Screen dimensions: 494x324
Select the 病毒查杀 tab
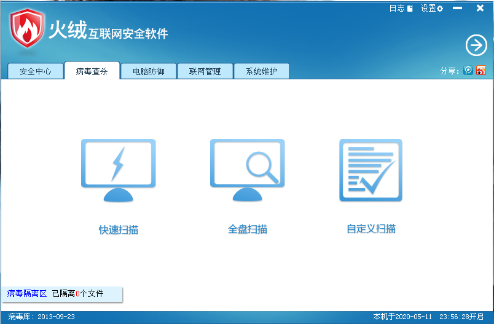coord(92,71)
